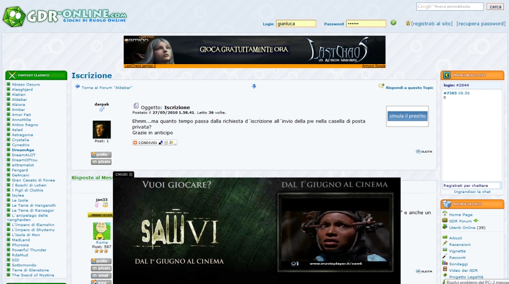Open darpak's profilo button

(x=101, y=155)
